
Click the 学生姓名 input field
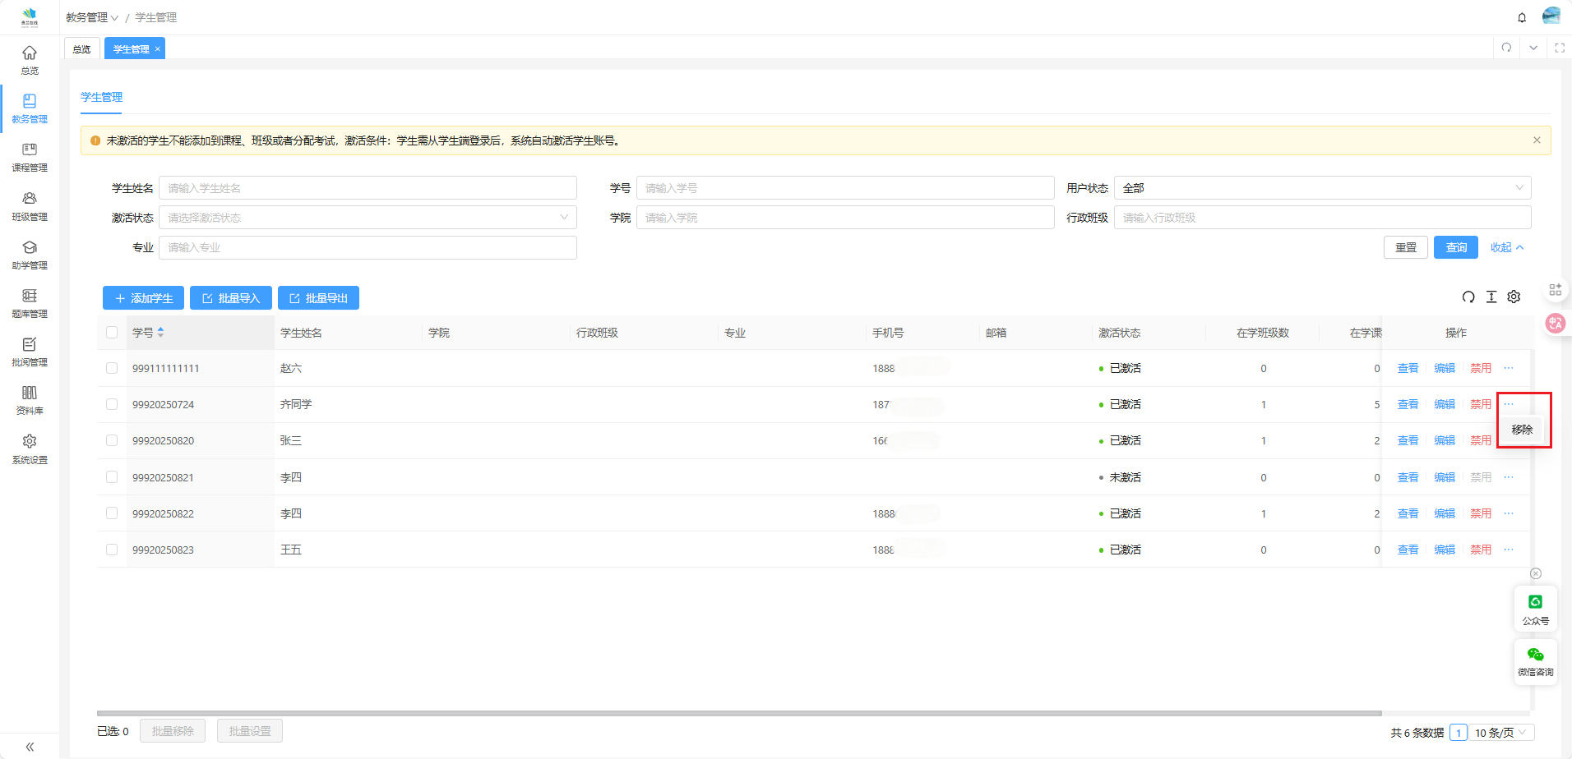tap(368, 188)
